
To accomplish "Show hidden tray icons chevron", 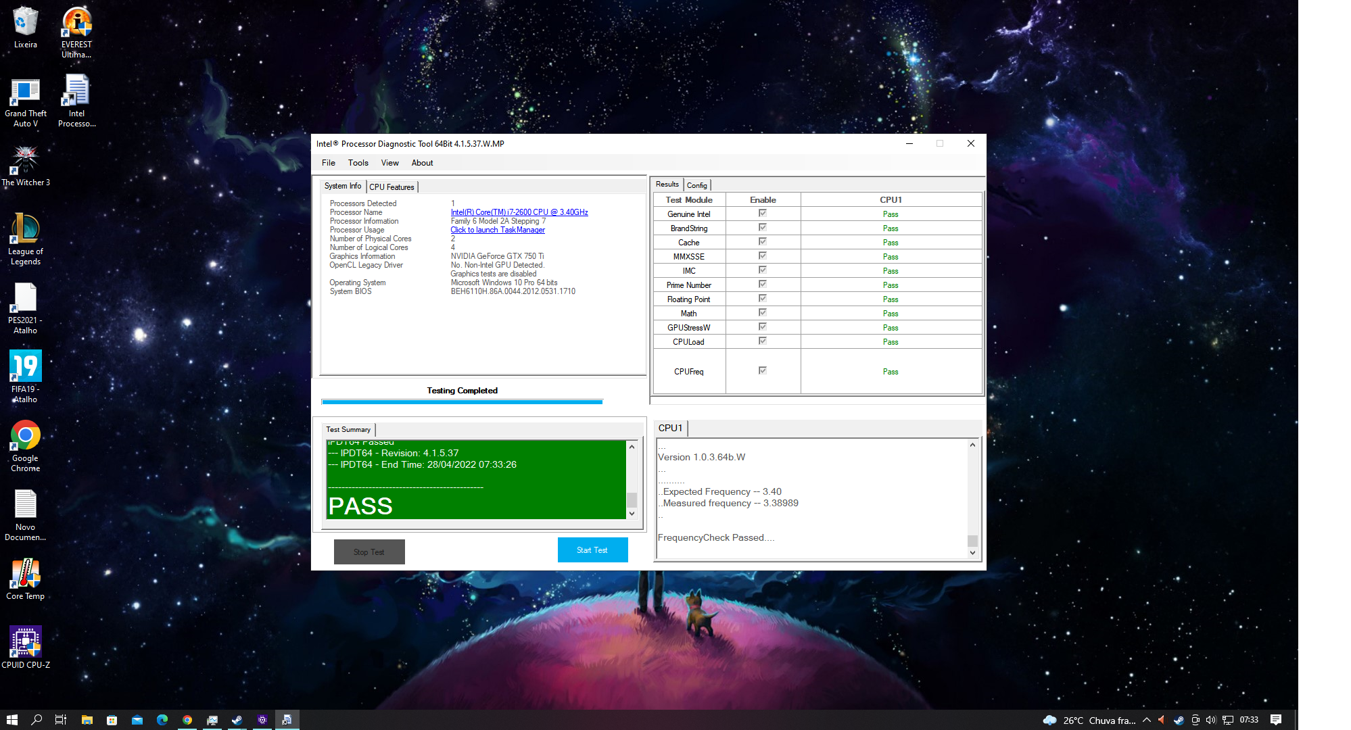I will pyautogui.click(x=1147, y=720).
